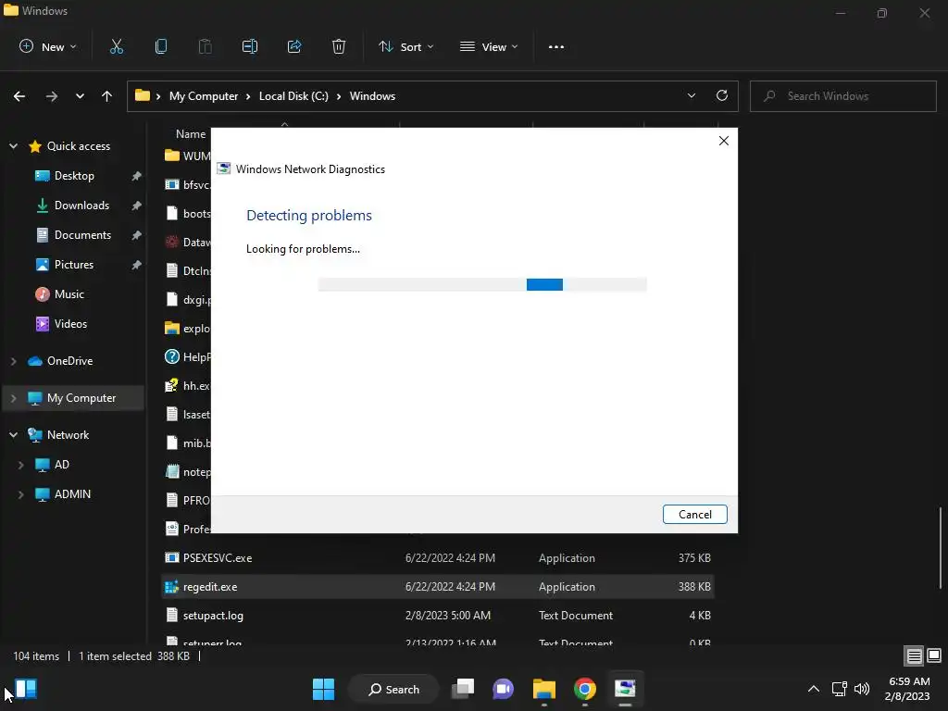Switch to large icons view layout
Image resolution: width=948 pixels, height=711 pixels.
tap(934, 655)
